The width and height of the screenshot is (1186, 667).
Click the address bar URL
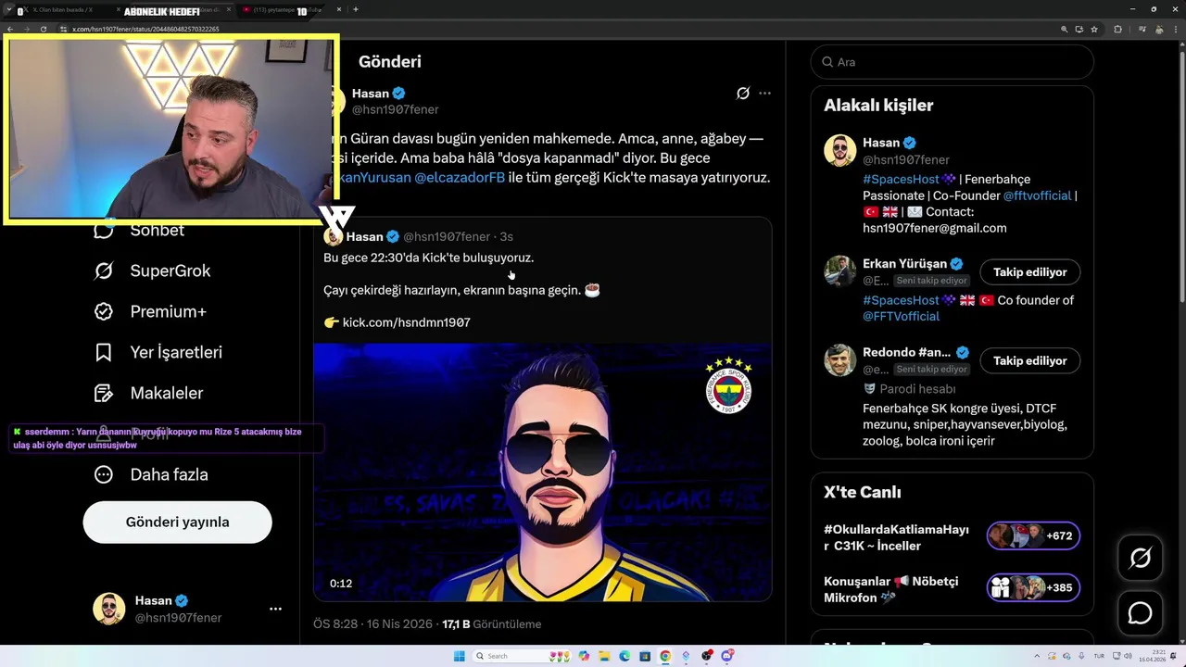tap(145, 29)
